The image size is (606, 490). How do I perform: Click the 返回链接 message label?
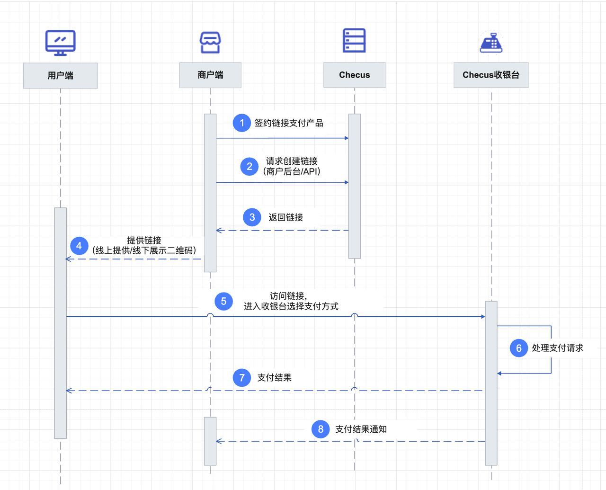tap(285, 217)
